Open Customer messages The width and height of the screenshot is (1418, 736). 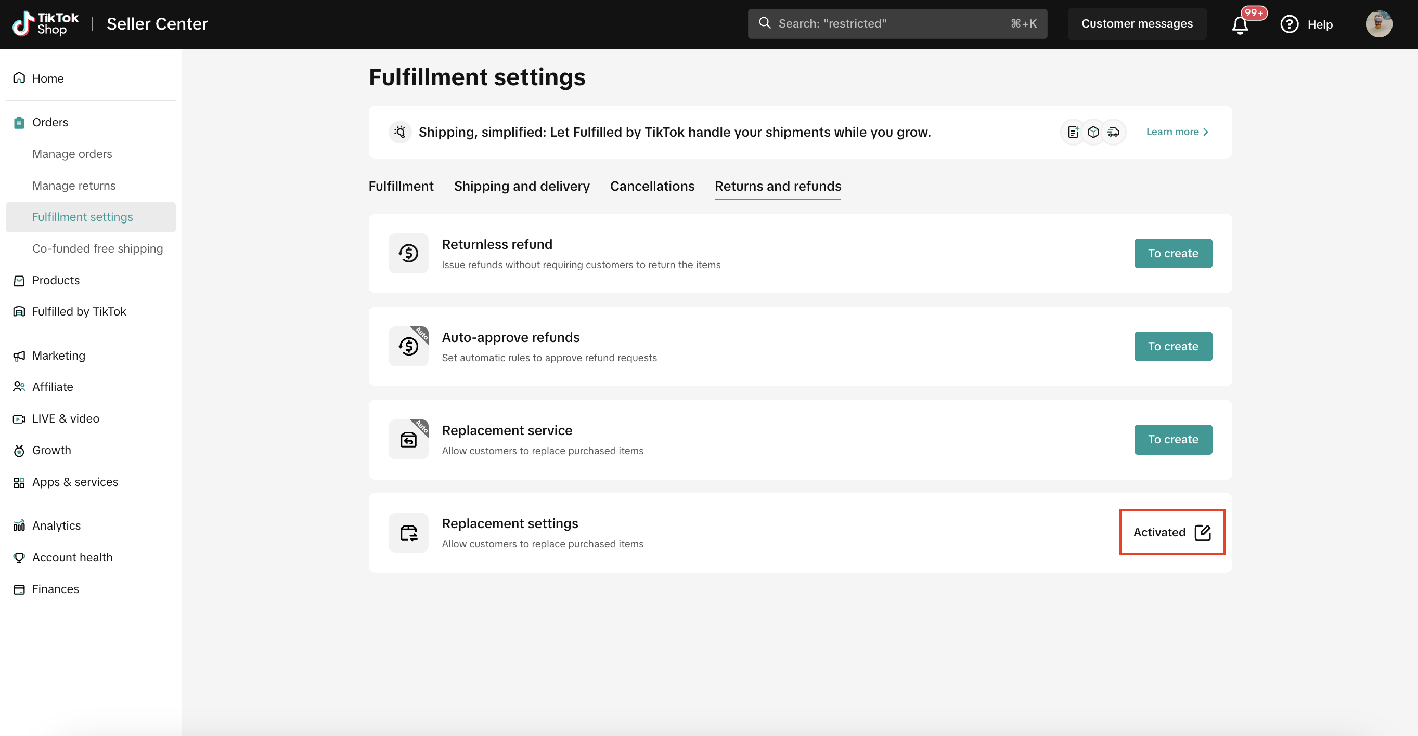tap(1137, 24)
